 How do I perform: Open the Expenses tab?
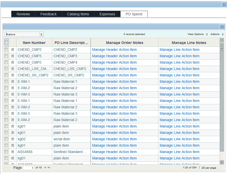(x=107, y=14)
